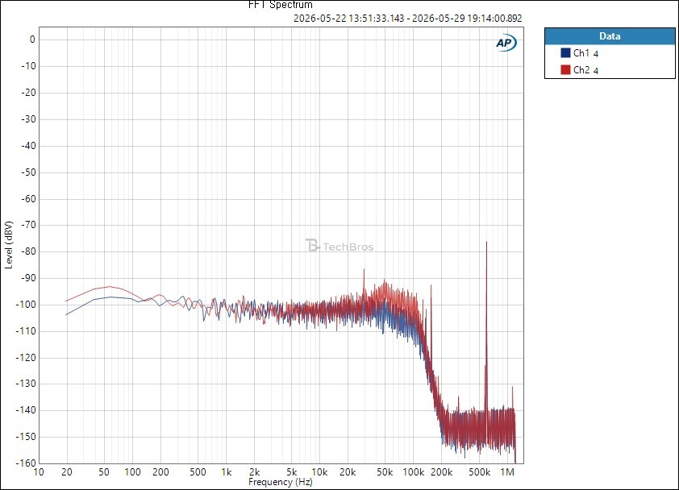Image resolution: width=679 pixels, height=490 pixels.
Task: Click the 20k tick on frequency axis
Action: 348,472
